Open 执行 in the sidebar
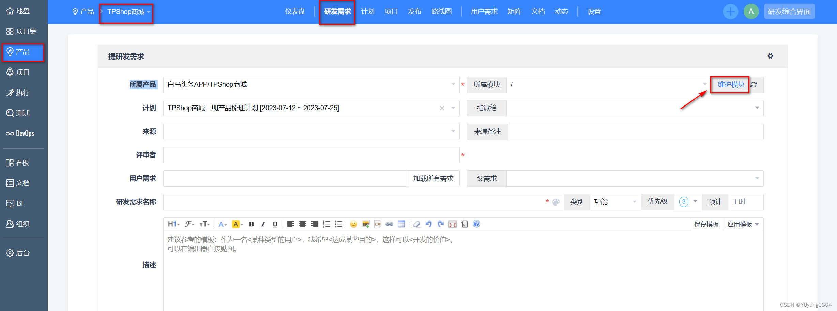This screenshot has height=311, width=837. (x=18, y=93)
